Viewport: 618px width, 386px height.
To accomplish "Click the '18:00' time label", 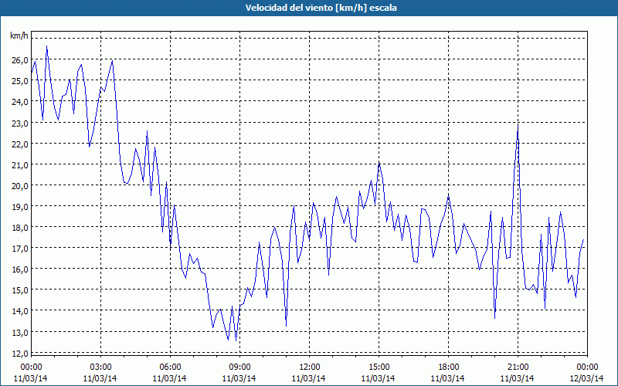I will click(x=448, y=367).
